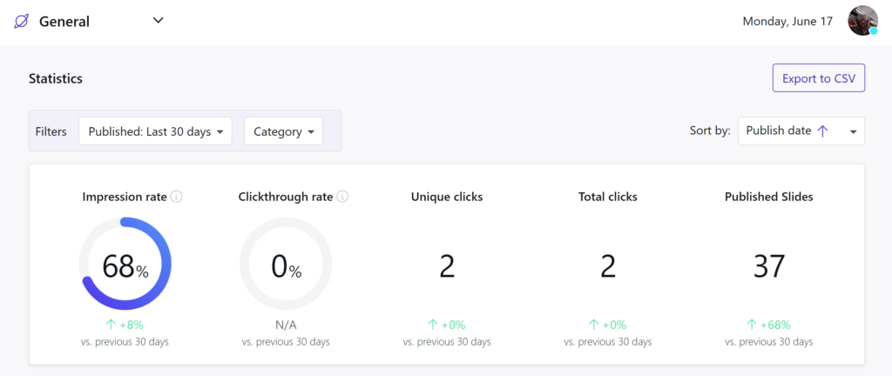This screenshot has height=376, width=892.
Task: Click the green arrow under Published Slides
Action: click(x=752, y=325)
